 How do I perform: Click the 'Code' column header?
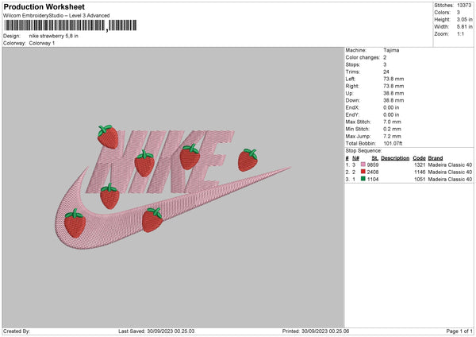[x=419, y=158]
